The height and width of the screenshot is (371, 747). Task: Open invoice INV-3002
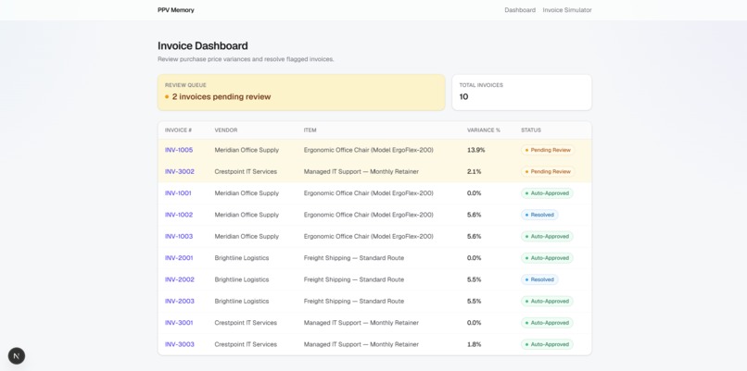[x=180, y=172]
